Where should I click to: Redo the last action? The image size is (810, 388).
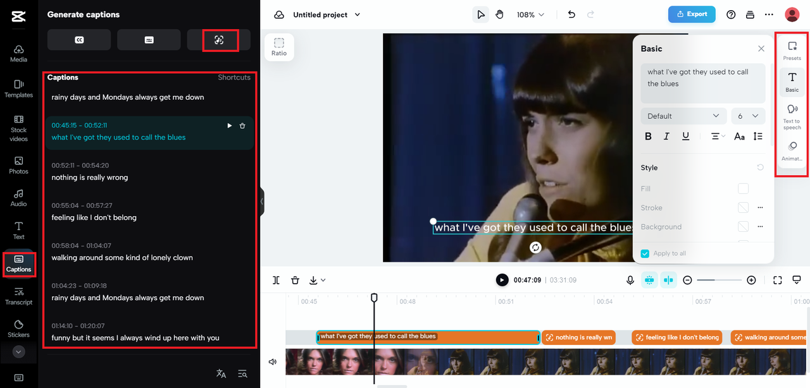591,15
